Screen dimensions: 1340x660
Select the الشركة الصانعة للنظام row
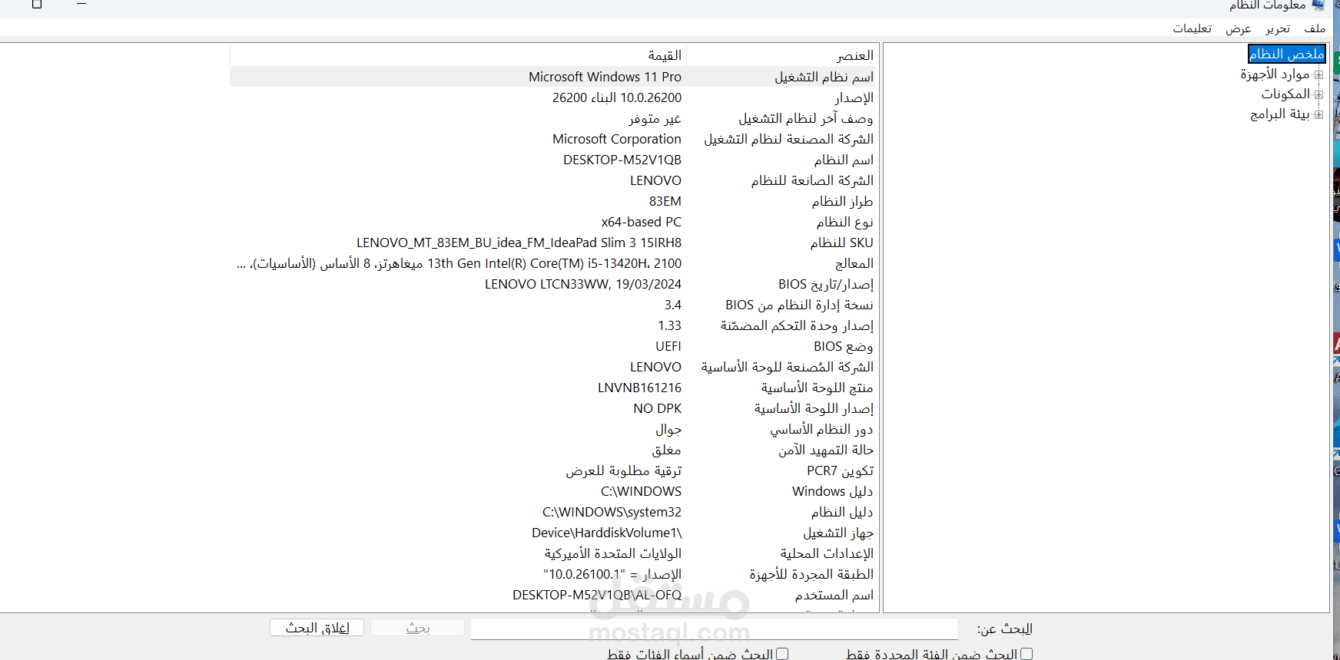tap(812, 180)
